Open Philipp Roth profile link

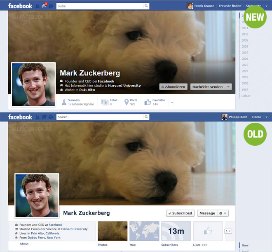click(238, 117)
